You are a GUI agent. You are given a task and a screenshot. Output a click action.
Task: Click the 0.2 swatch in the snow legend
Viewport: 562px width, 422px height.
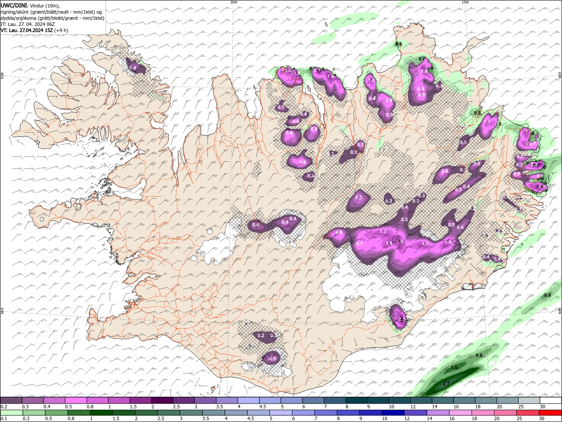pyautogui.click(x=11, y=400)
